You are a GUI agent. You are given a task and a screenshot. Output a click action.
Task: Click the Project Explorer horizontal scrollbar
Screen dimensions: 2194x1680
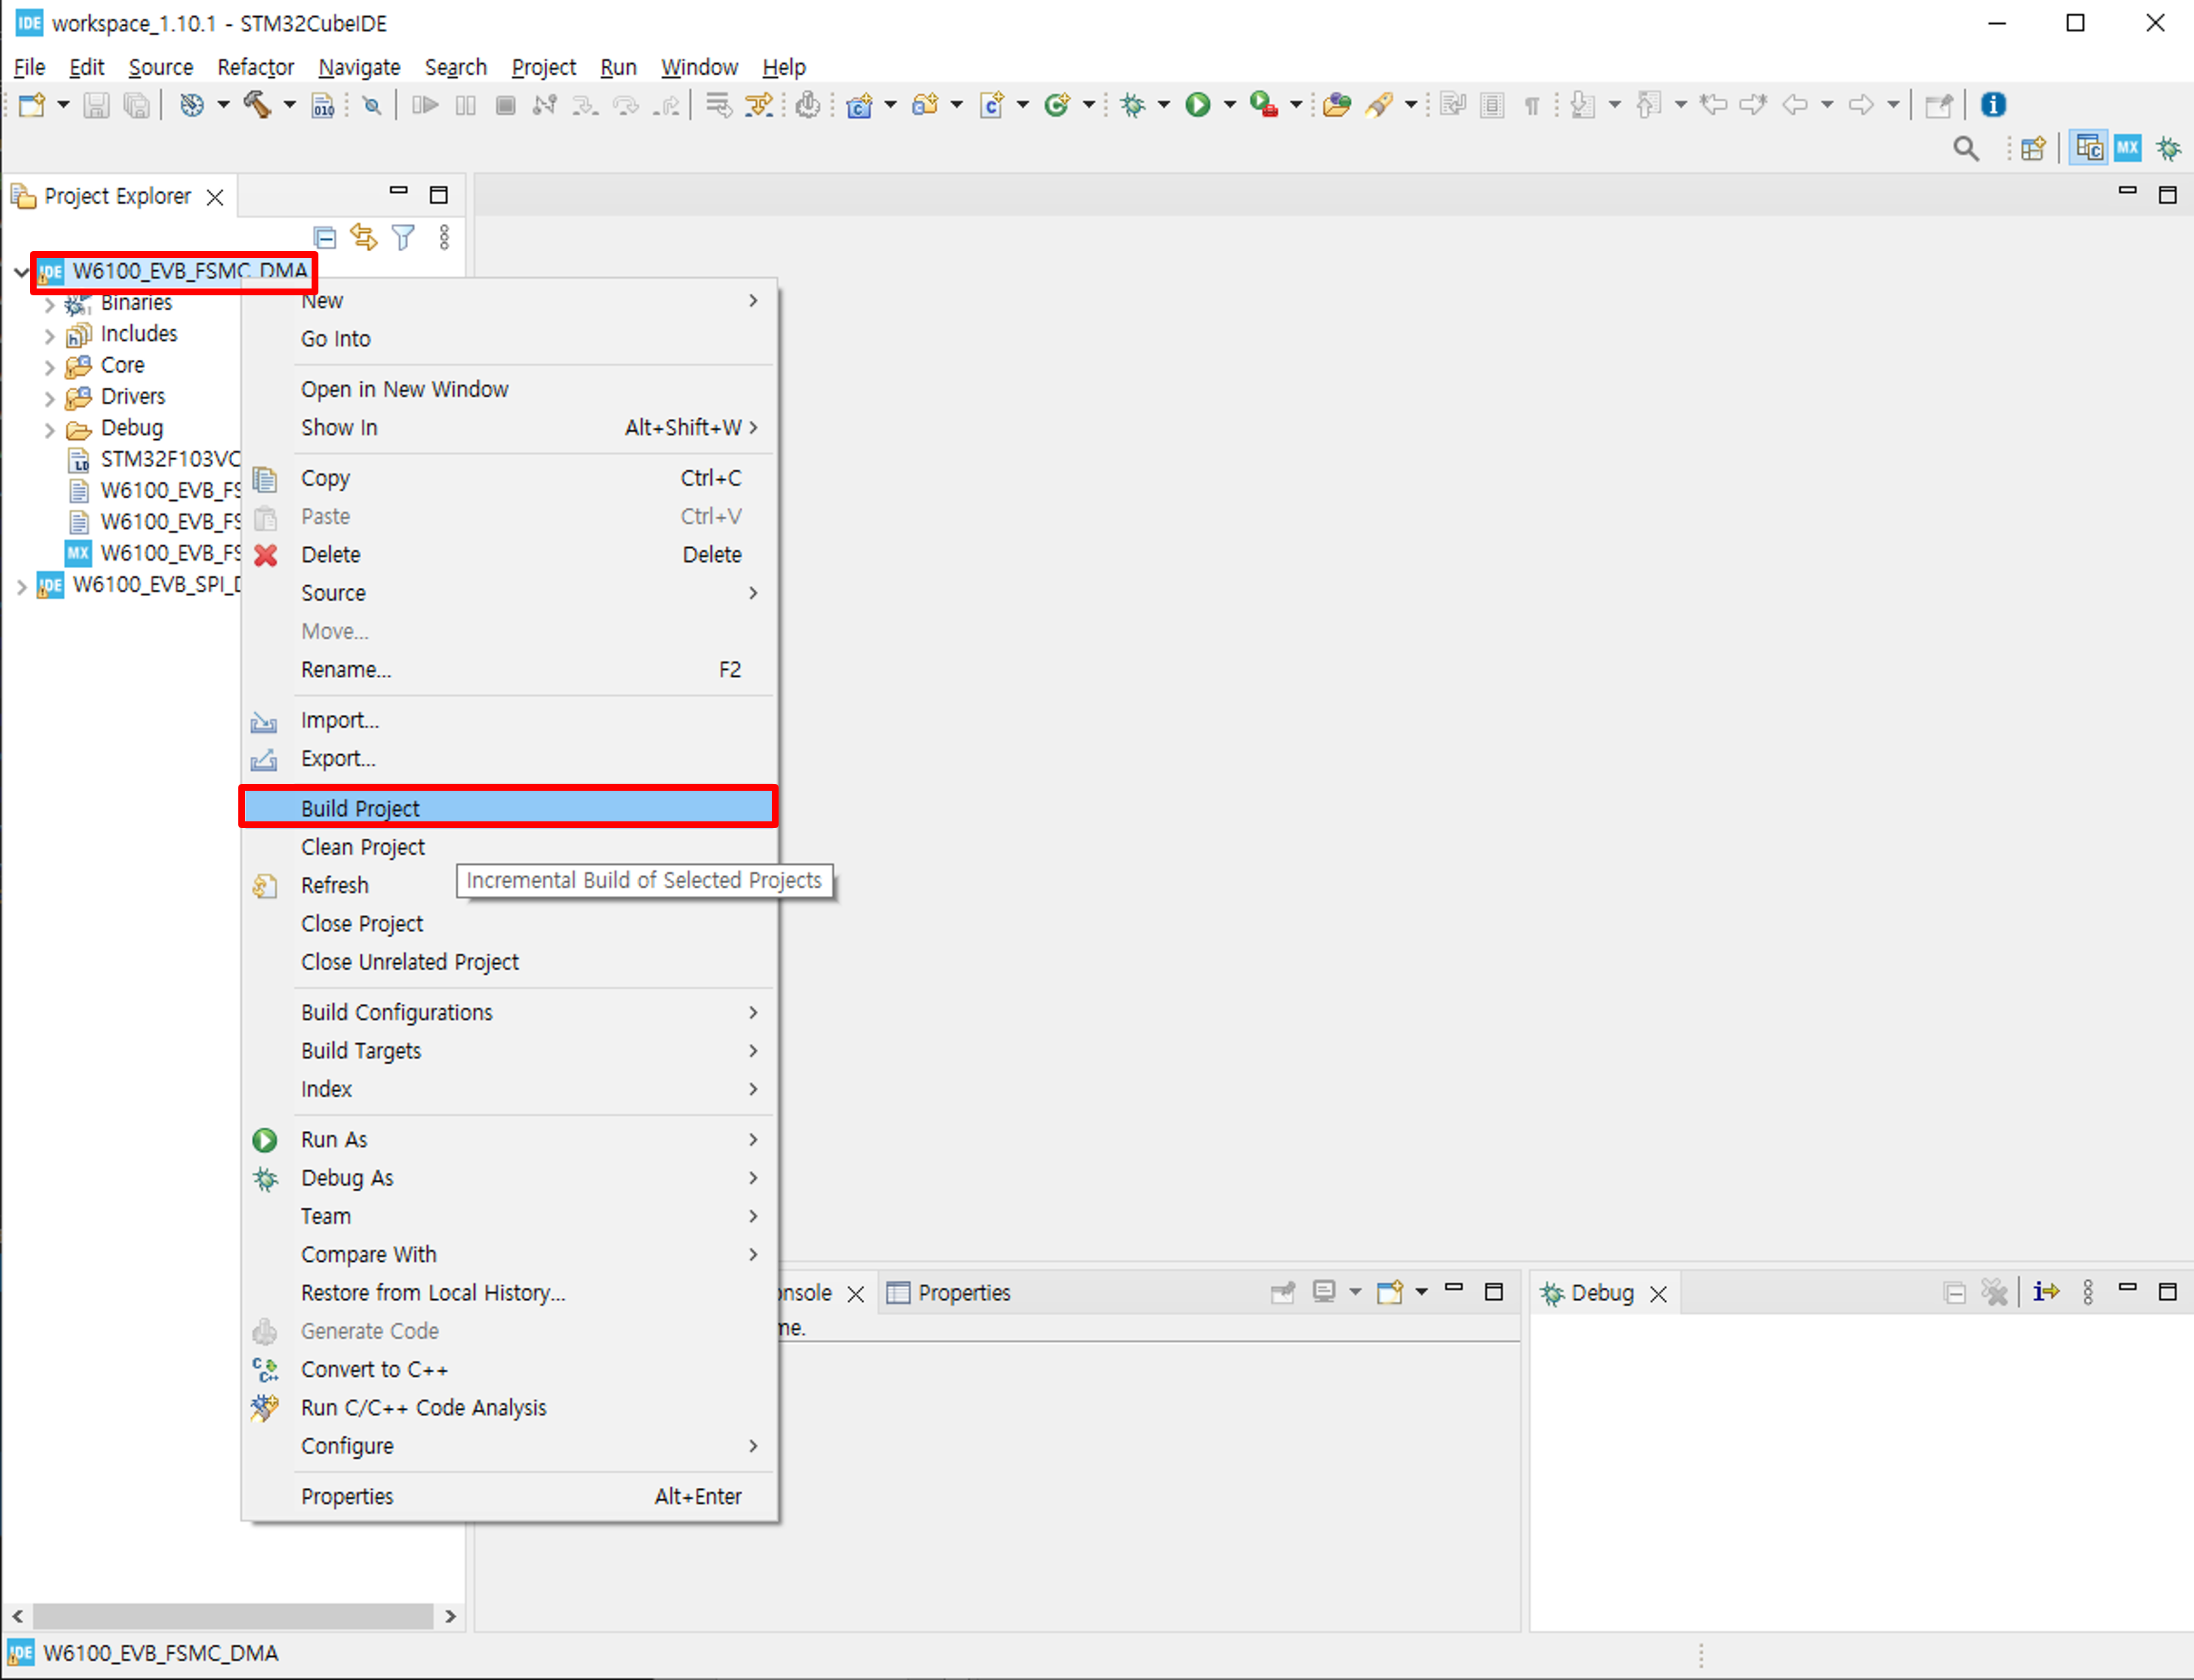coord(232,1616)
